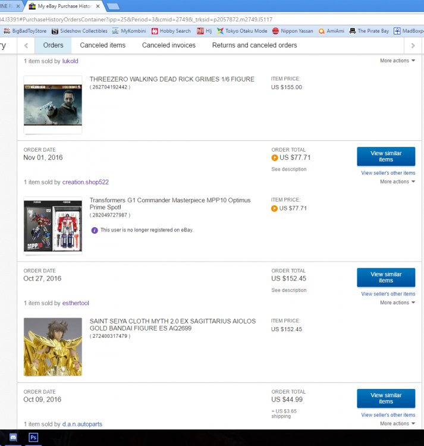Click the Nov 01, 2016 order date
Screen dimensions: 424x446
tap(43, 158)
